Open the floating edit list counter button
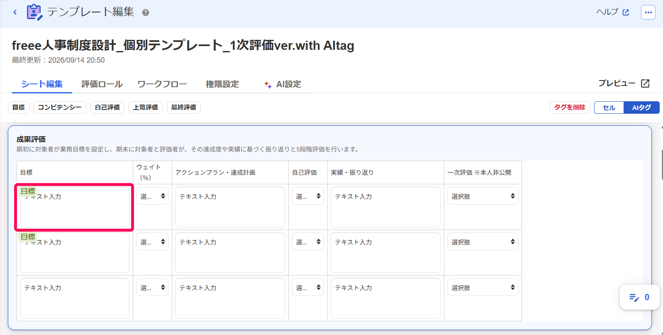663x335 pixels. coord(639,297)
